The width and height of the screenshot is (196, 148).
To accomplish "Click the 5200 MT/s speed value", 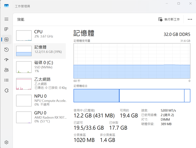I will 168,110.
